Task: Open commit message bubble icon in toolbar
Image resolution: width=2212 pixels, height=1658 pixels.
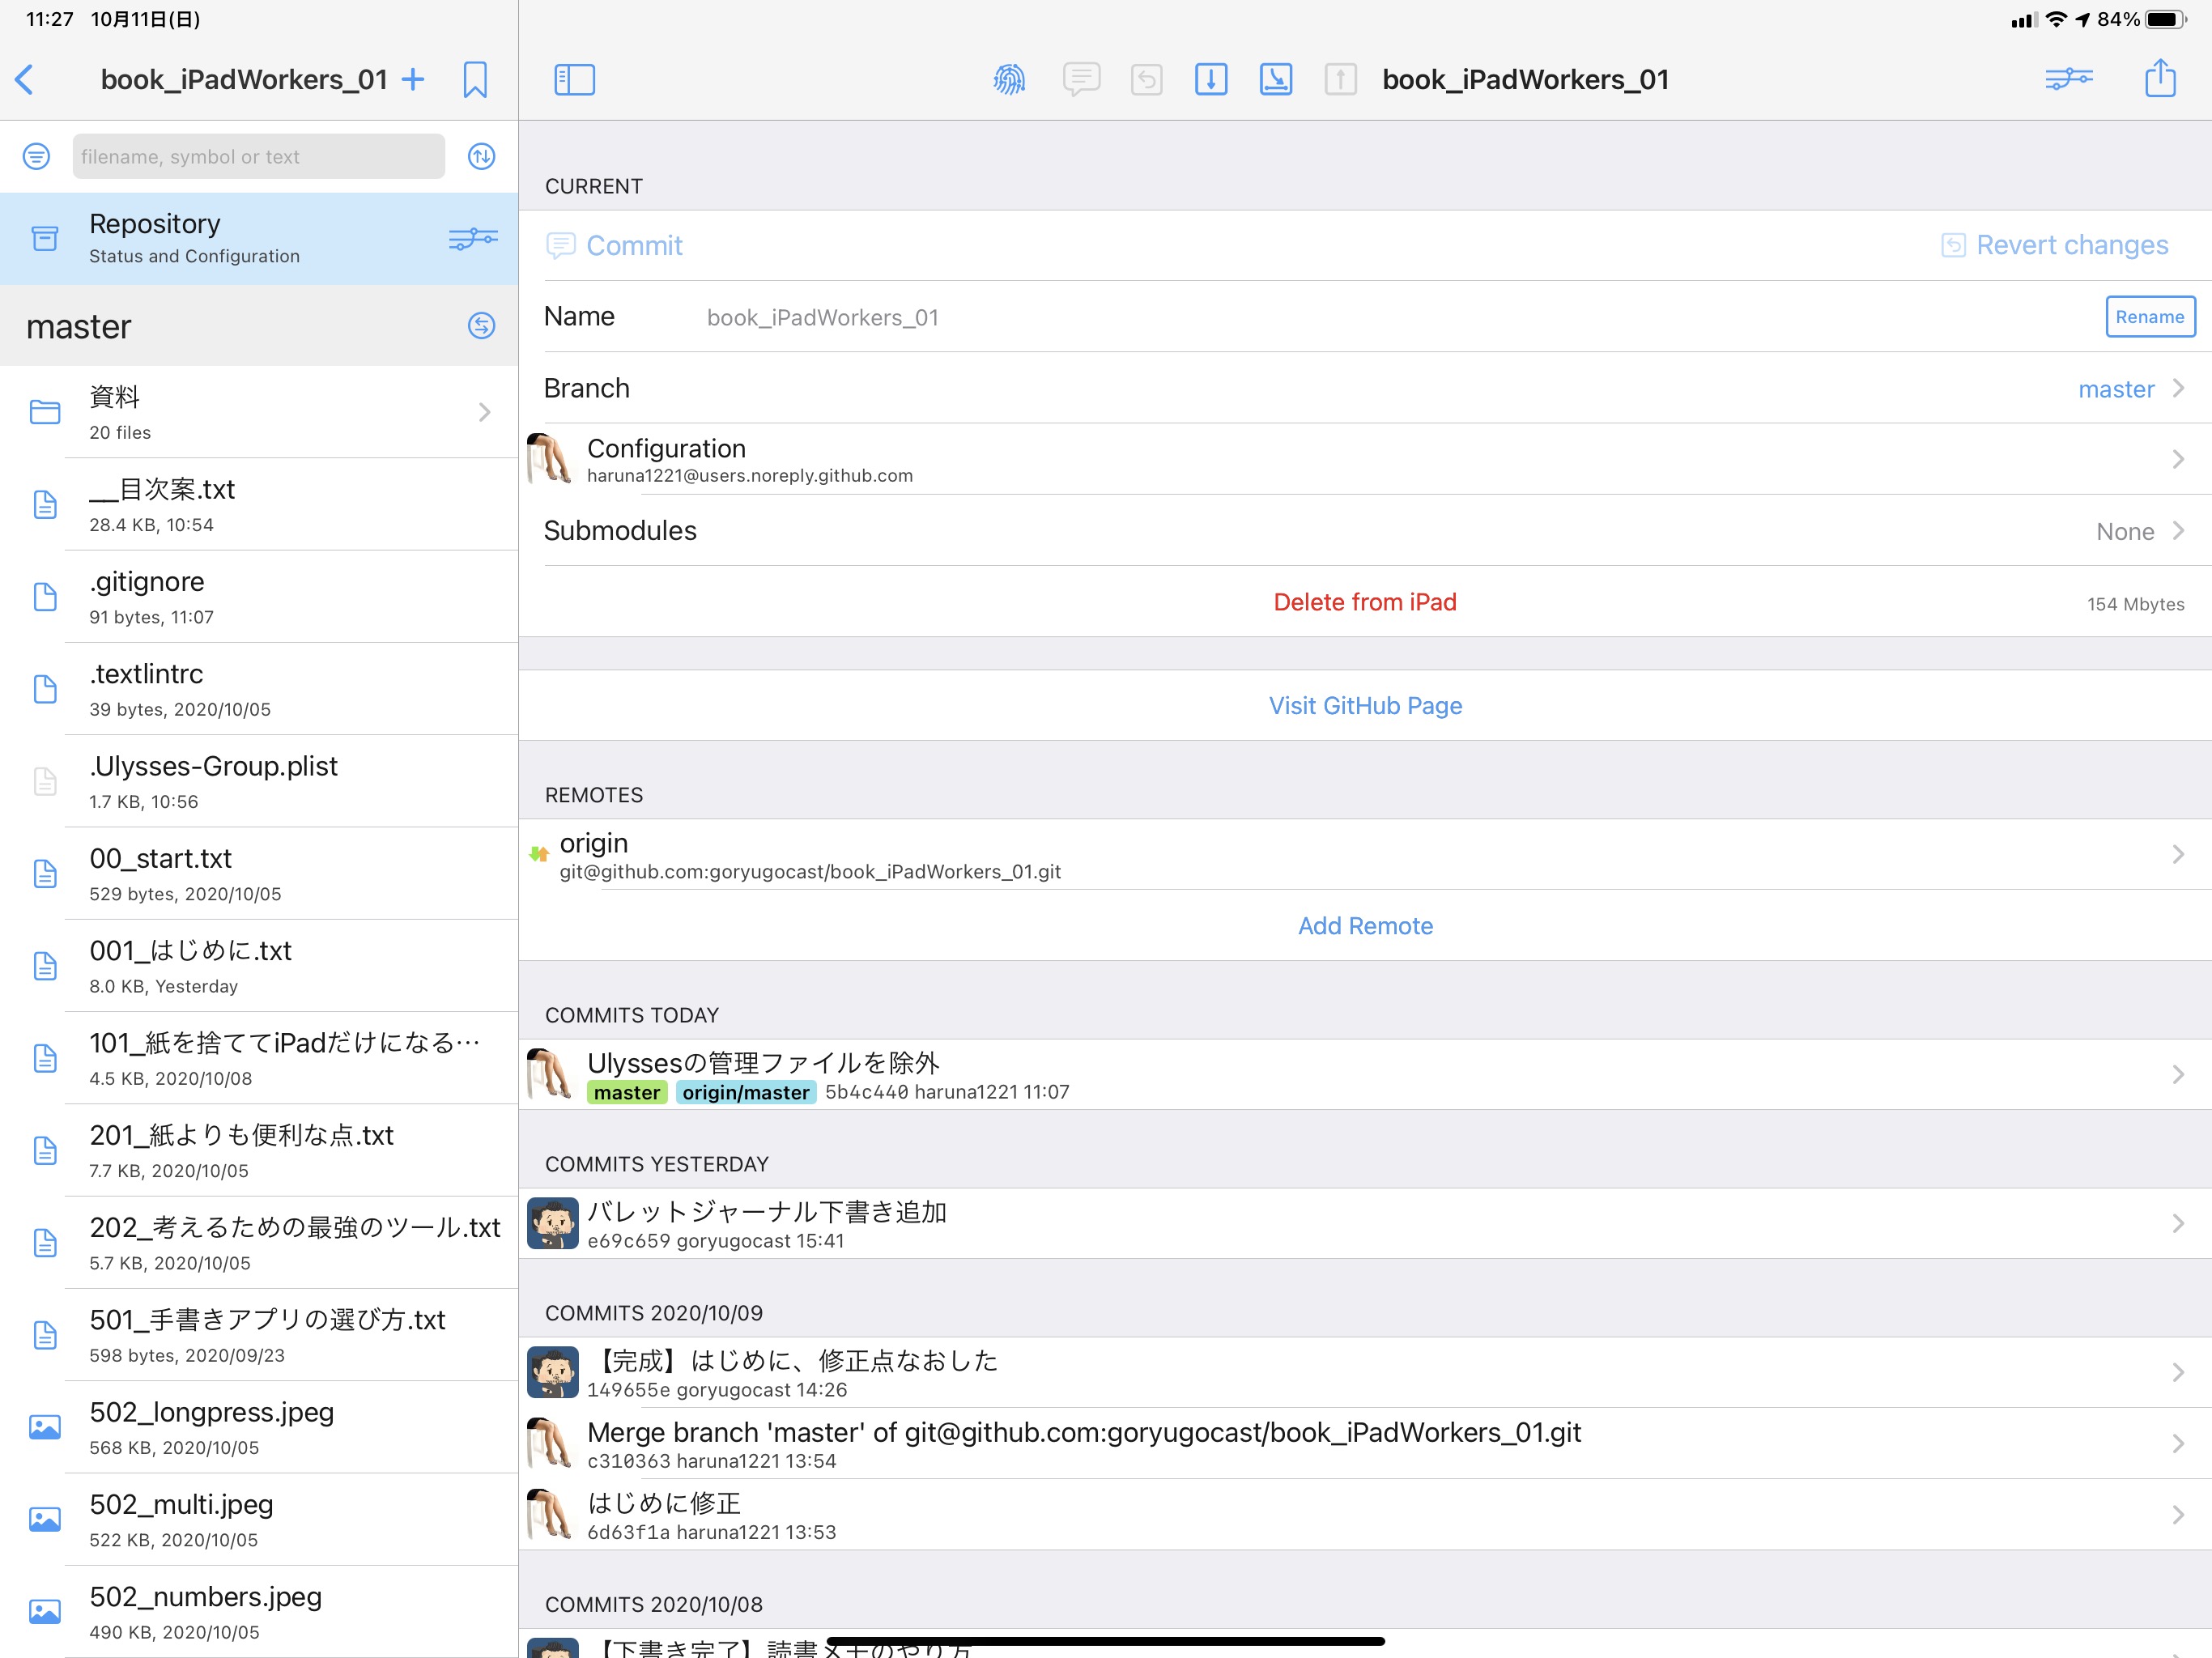Action: [1081, 80]
